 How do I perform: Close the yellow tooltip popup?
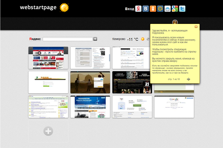tap(196, 27)
